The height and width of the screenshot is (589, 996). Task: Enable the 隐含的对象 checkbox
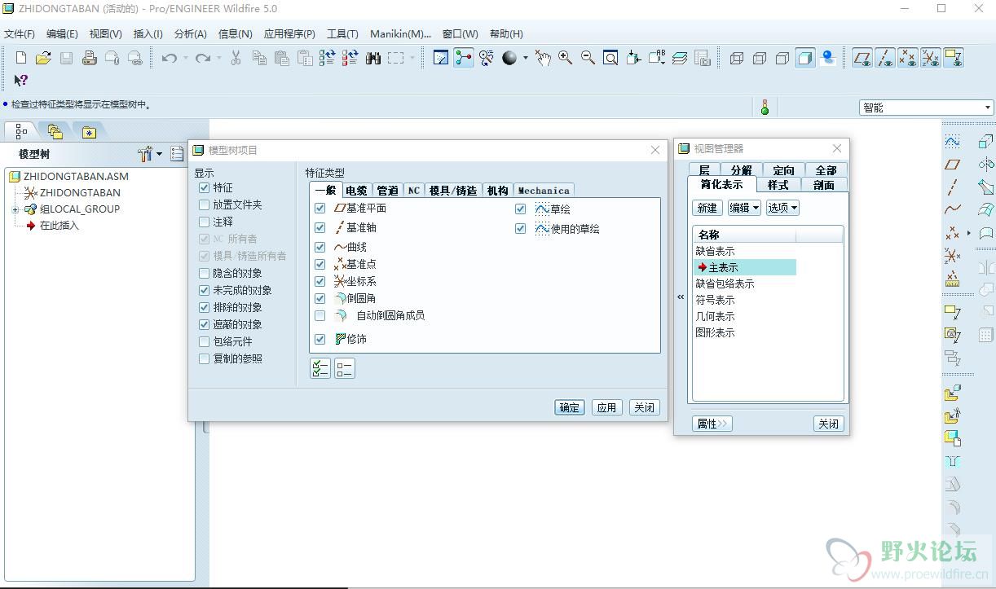[204, 273]
